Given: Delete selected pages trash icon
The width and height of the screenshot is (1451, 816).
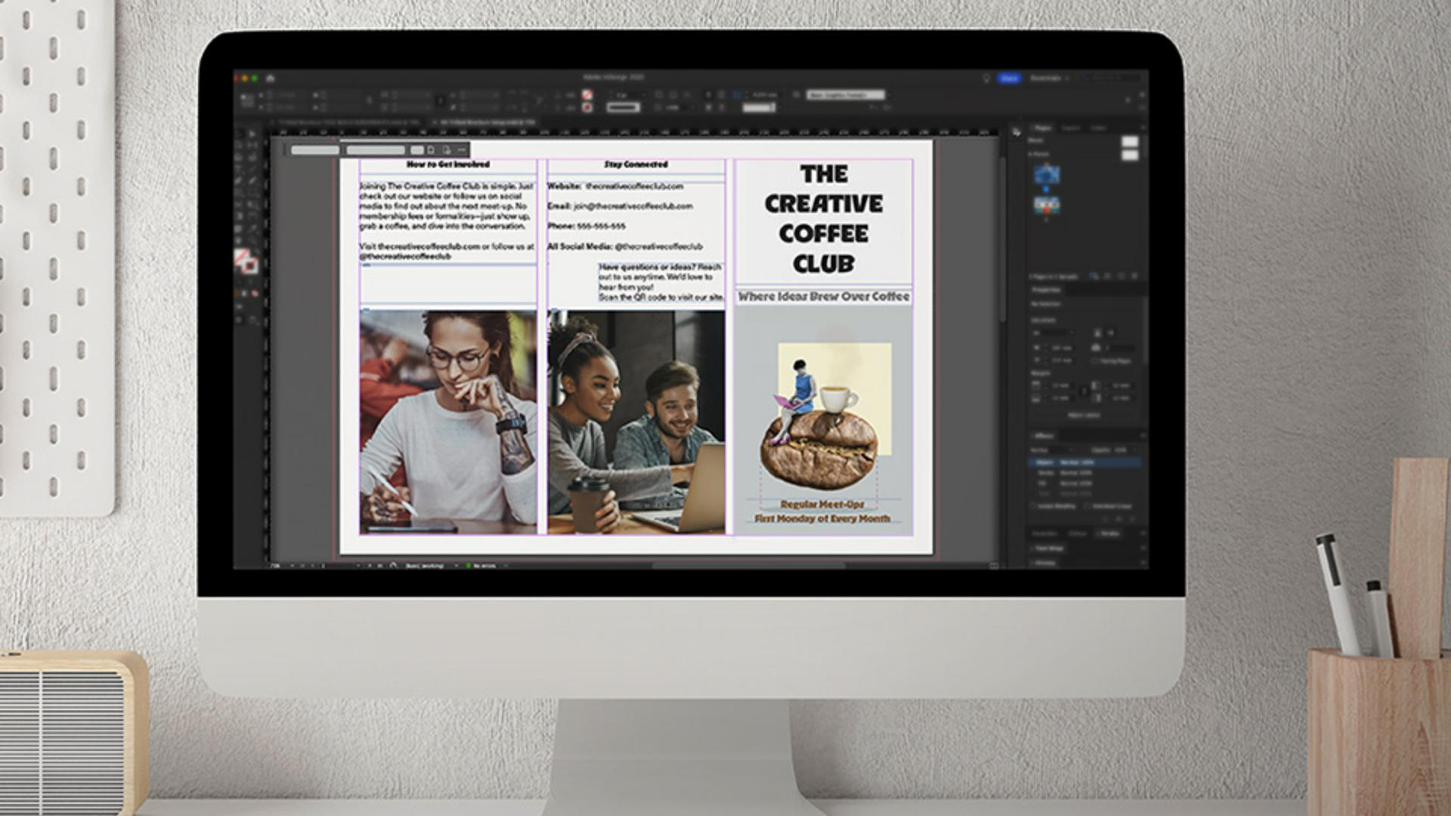Looking at the screenshot, I should [1135, 277].
